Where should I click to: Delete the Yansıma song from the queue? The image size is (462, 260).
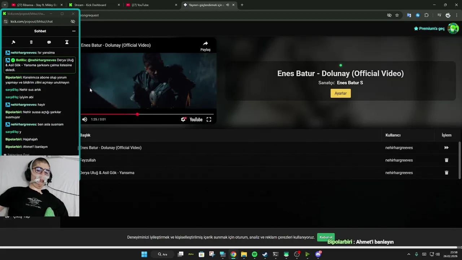[446, 173]
